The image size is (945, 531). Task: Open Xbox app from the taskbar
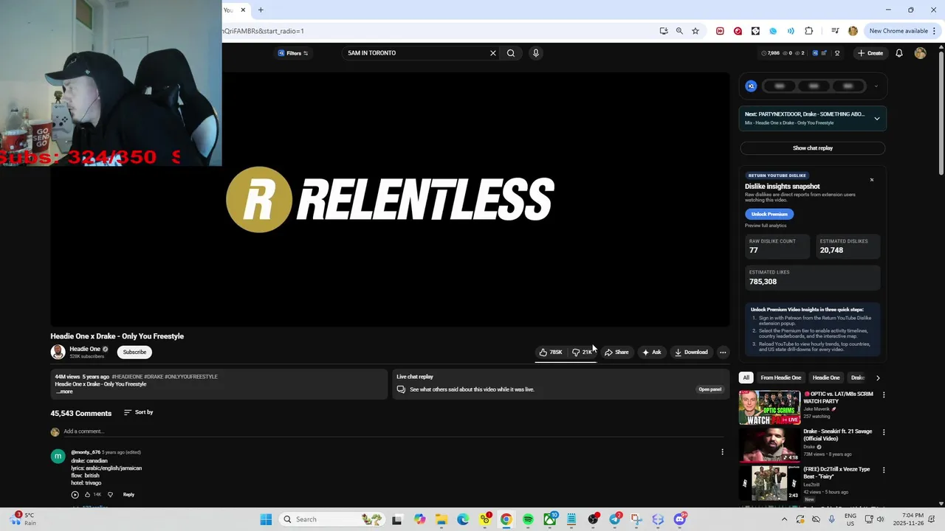tap(550, 519)
